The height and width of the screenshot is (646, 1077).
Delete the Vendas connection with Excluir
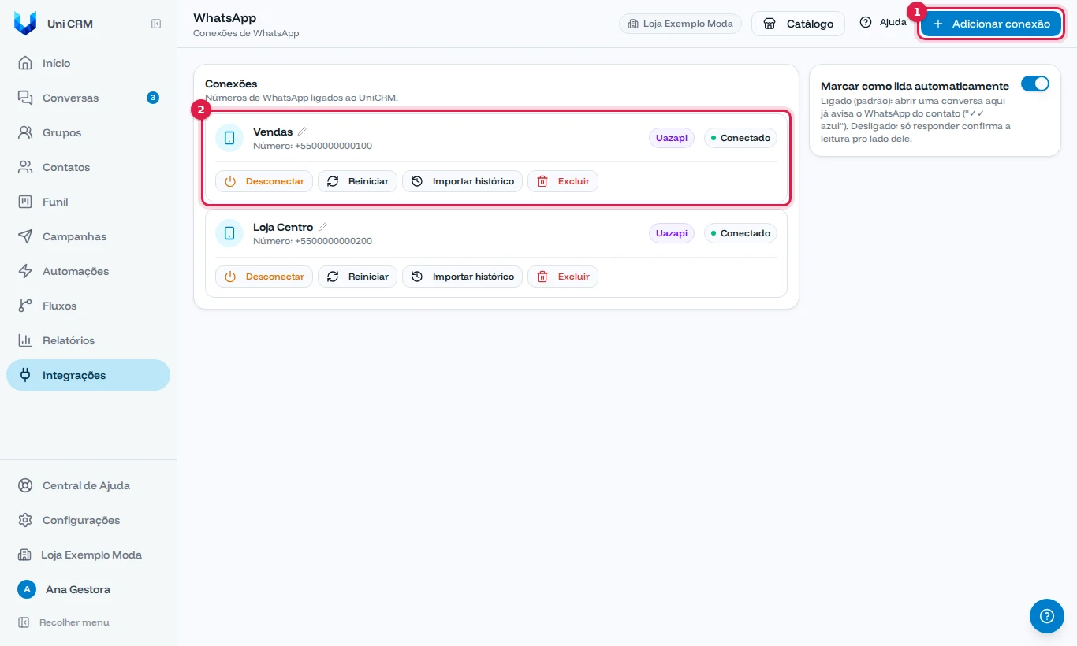tap(563, 181)
